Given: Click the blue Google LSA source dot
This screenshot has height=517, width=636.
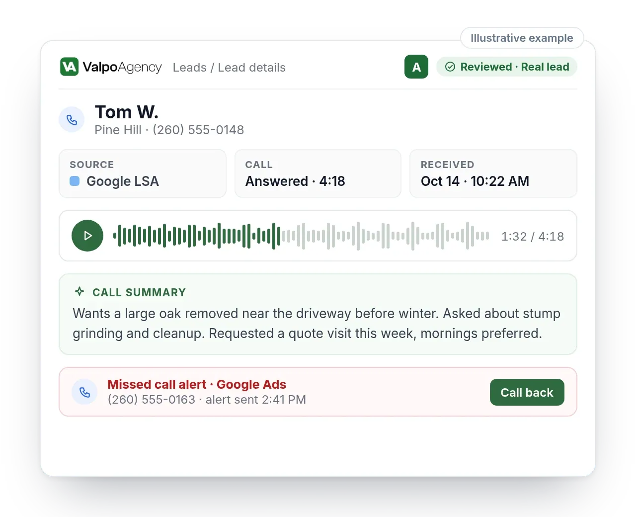Looking at the screenshot, I should [75, 181].
